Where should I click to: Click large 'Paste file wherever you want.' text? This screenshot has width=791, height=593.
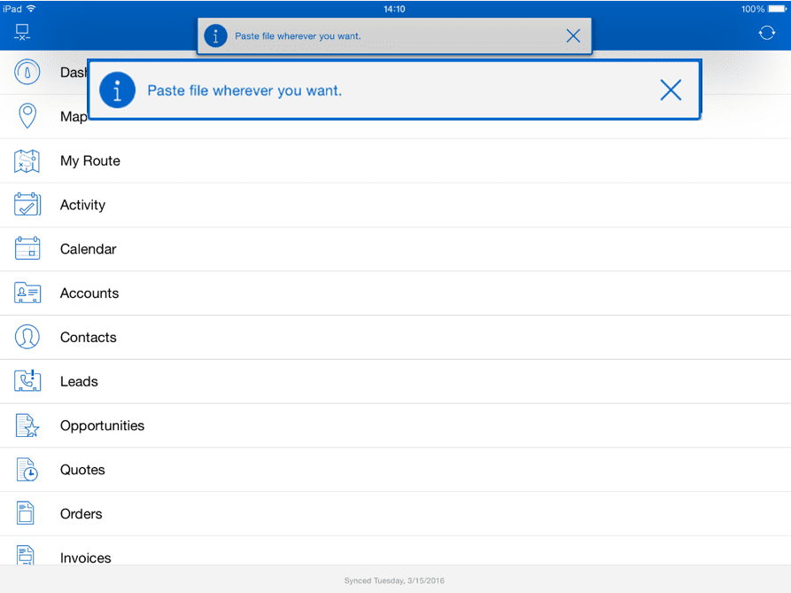click(244, 90)
